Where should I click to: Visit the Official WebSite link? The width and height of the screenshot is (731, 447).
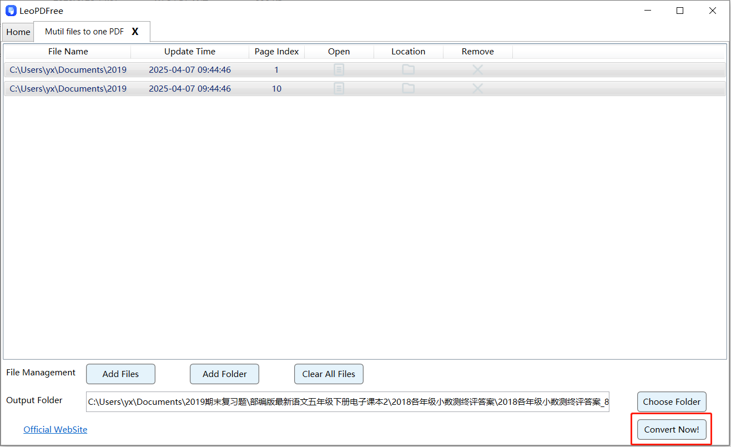(56, 429)
